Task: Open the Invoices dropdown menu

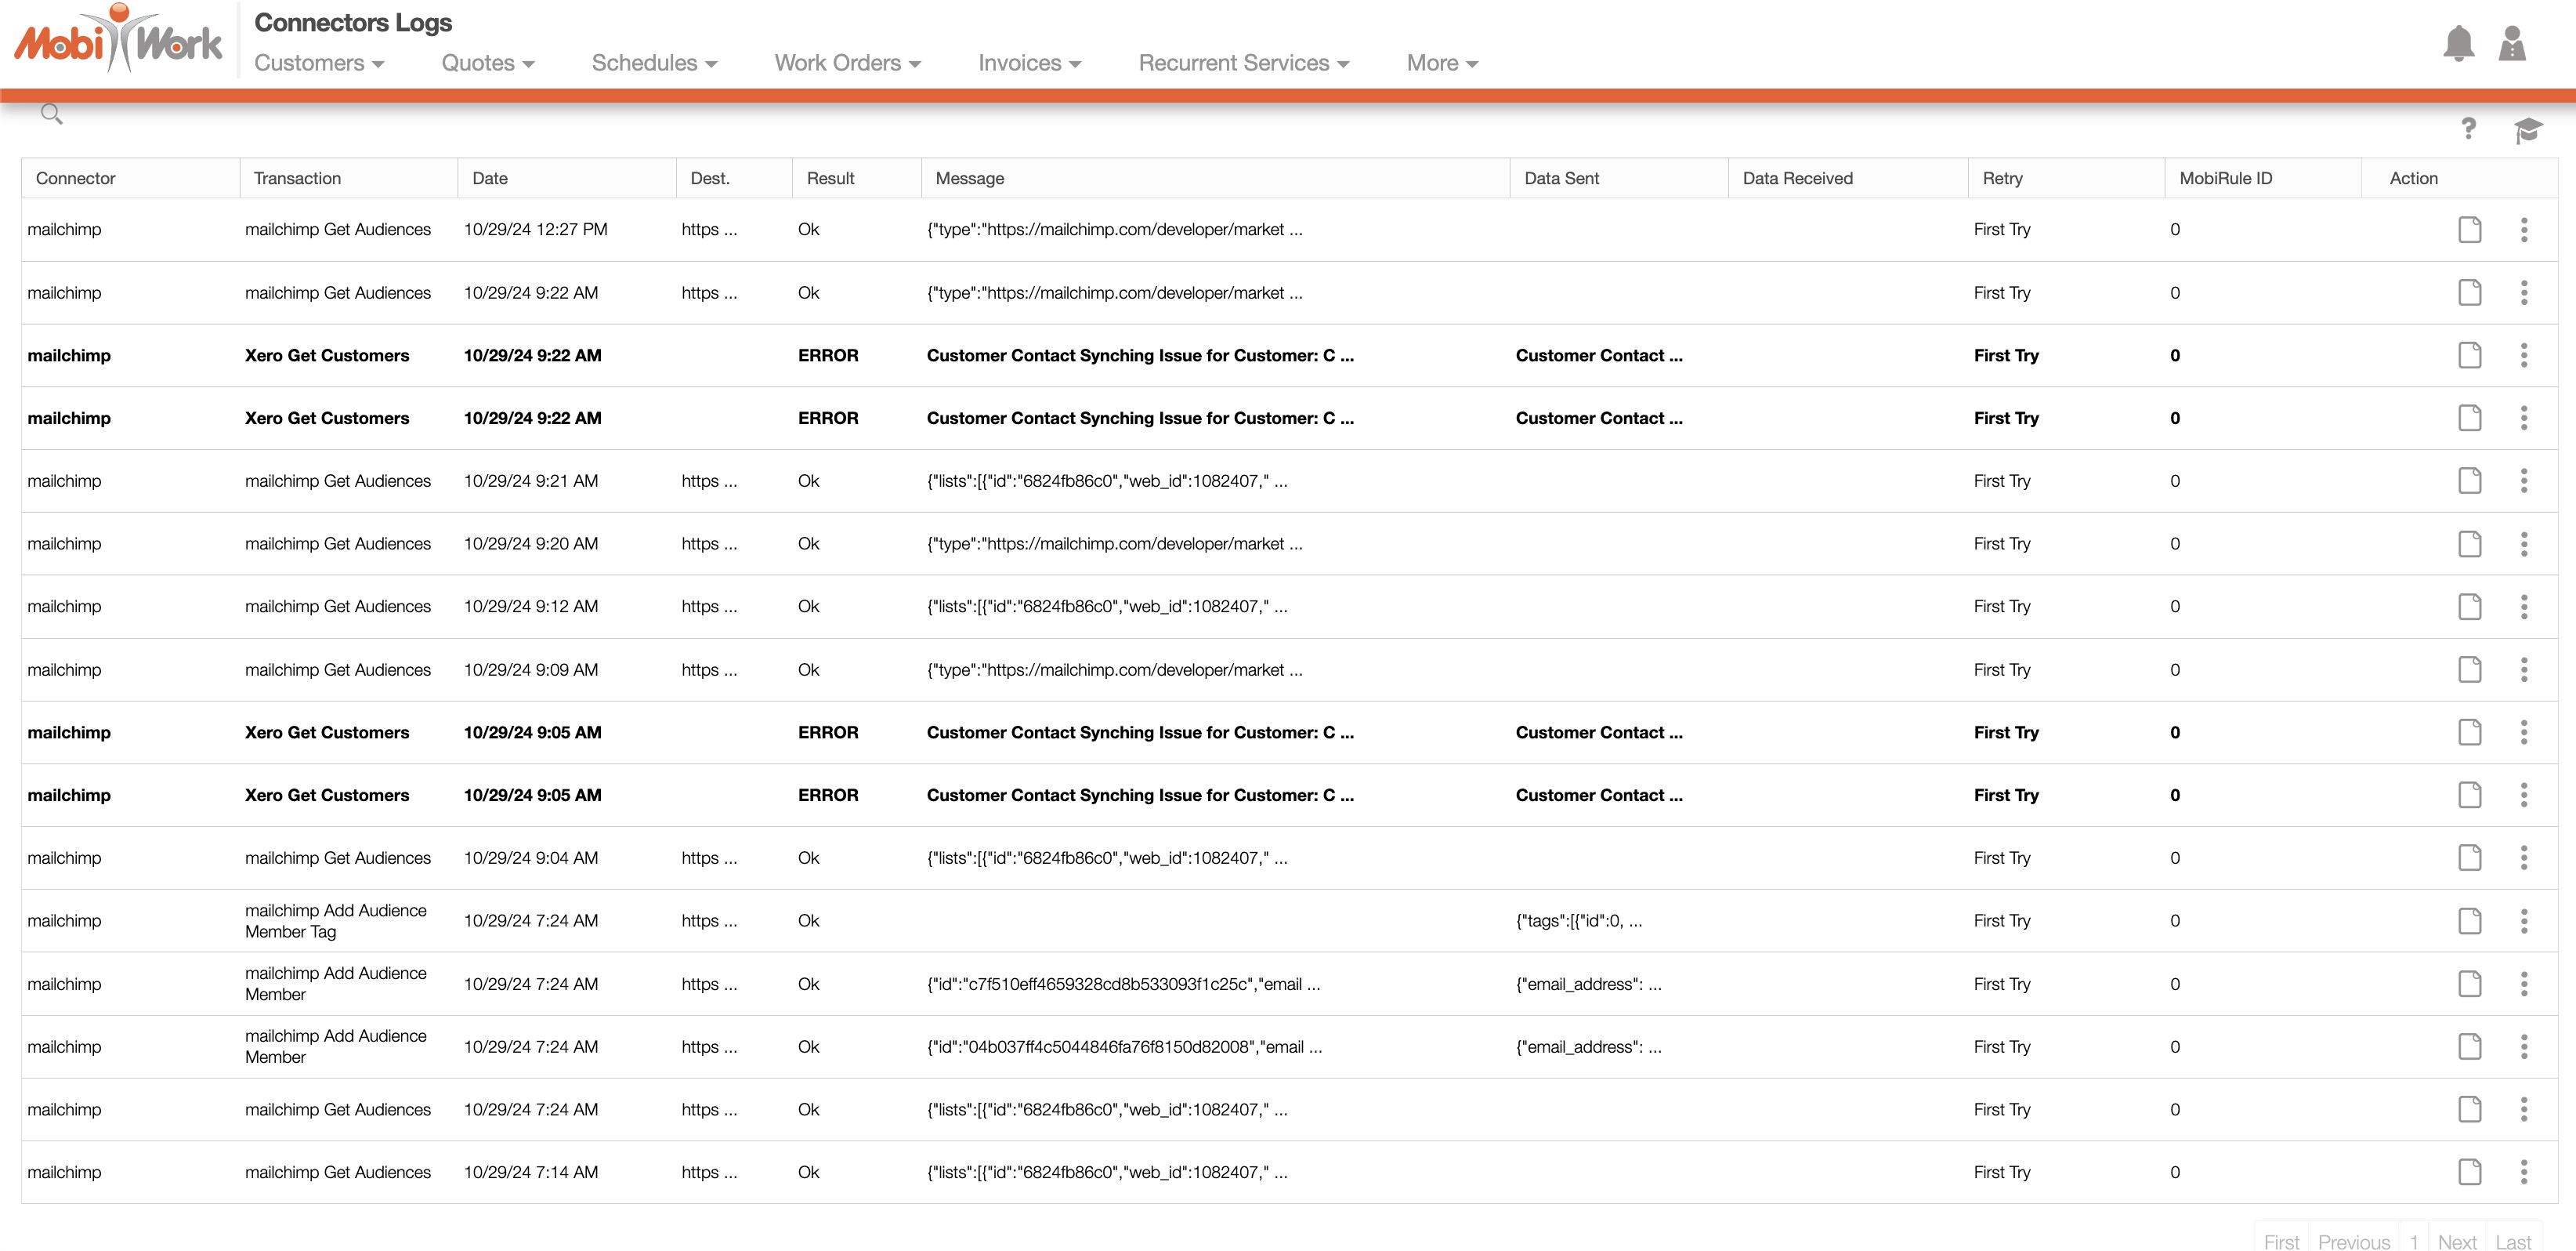Action: click(1029, 63)
